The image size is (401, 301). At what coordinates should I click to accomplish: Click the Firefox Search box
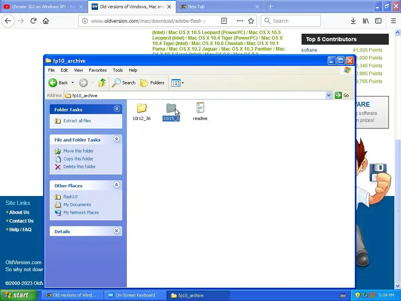pyautogui.click(x=291, y=21)
